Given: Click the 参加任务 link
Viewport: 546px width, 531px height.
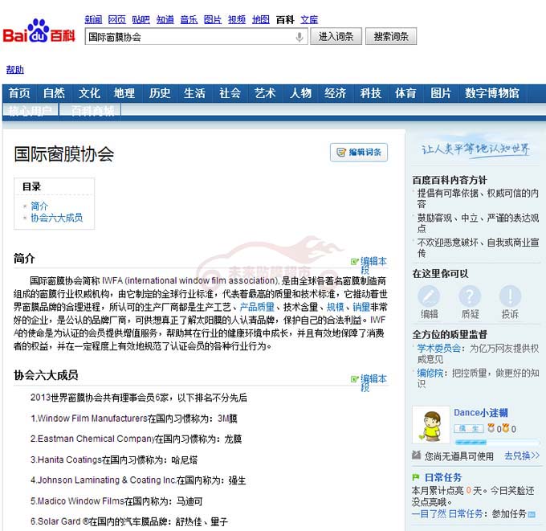Looking at the screenshot, I should pyautogui.click(x=509, y=514).
